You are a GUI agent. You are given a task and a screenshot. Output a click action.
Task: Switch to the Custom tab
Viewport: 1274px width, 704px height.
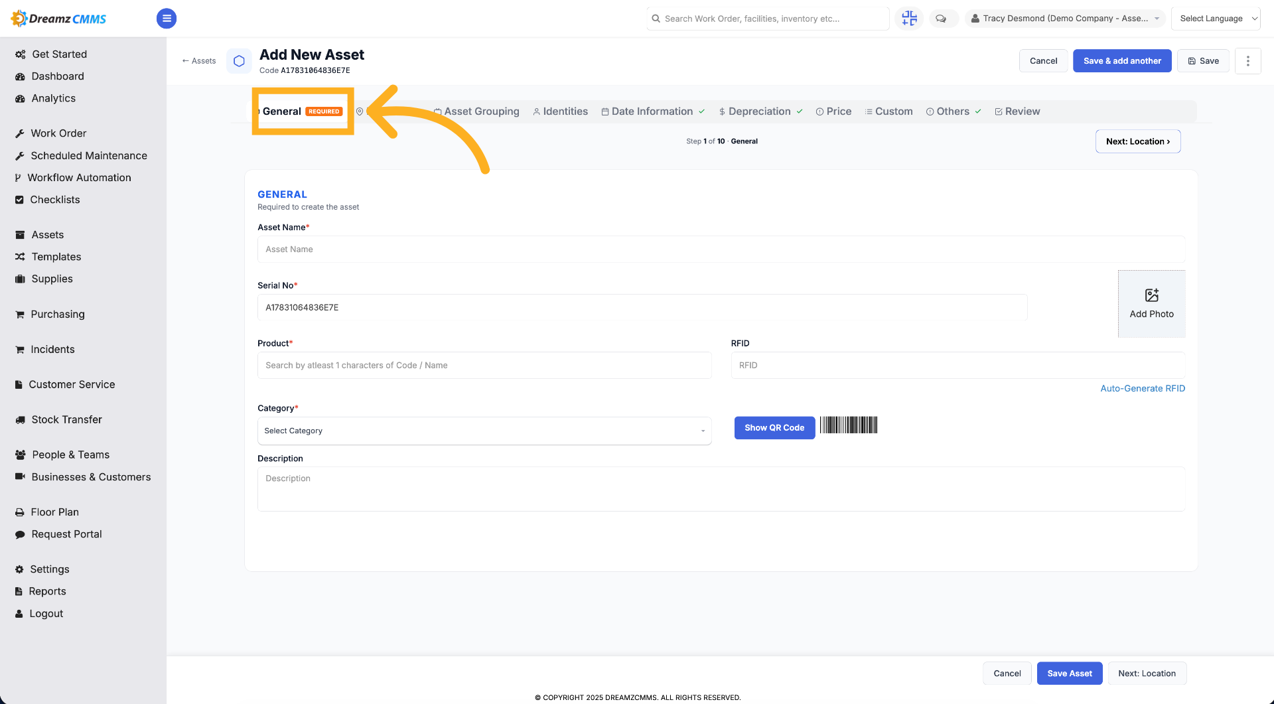[888, 111]
